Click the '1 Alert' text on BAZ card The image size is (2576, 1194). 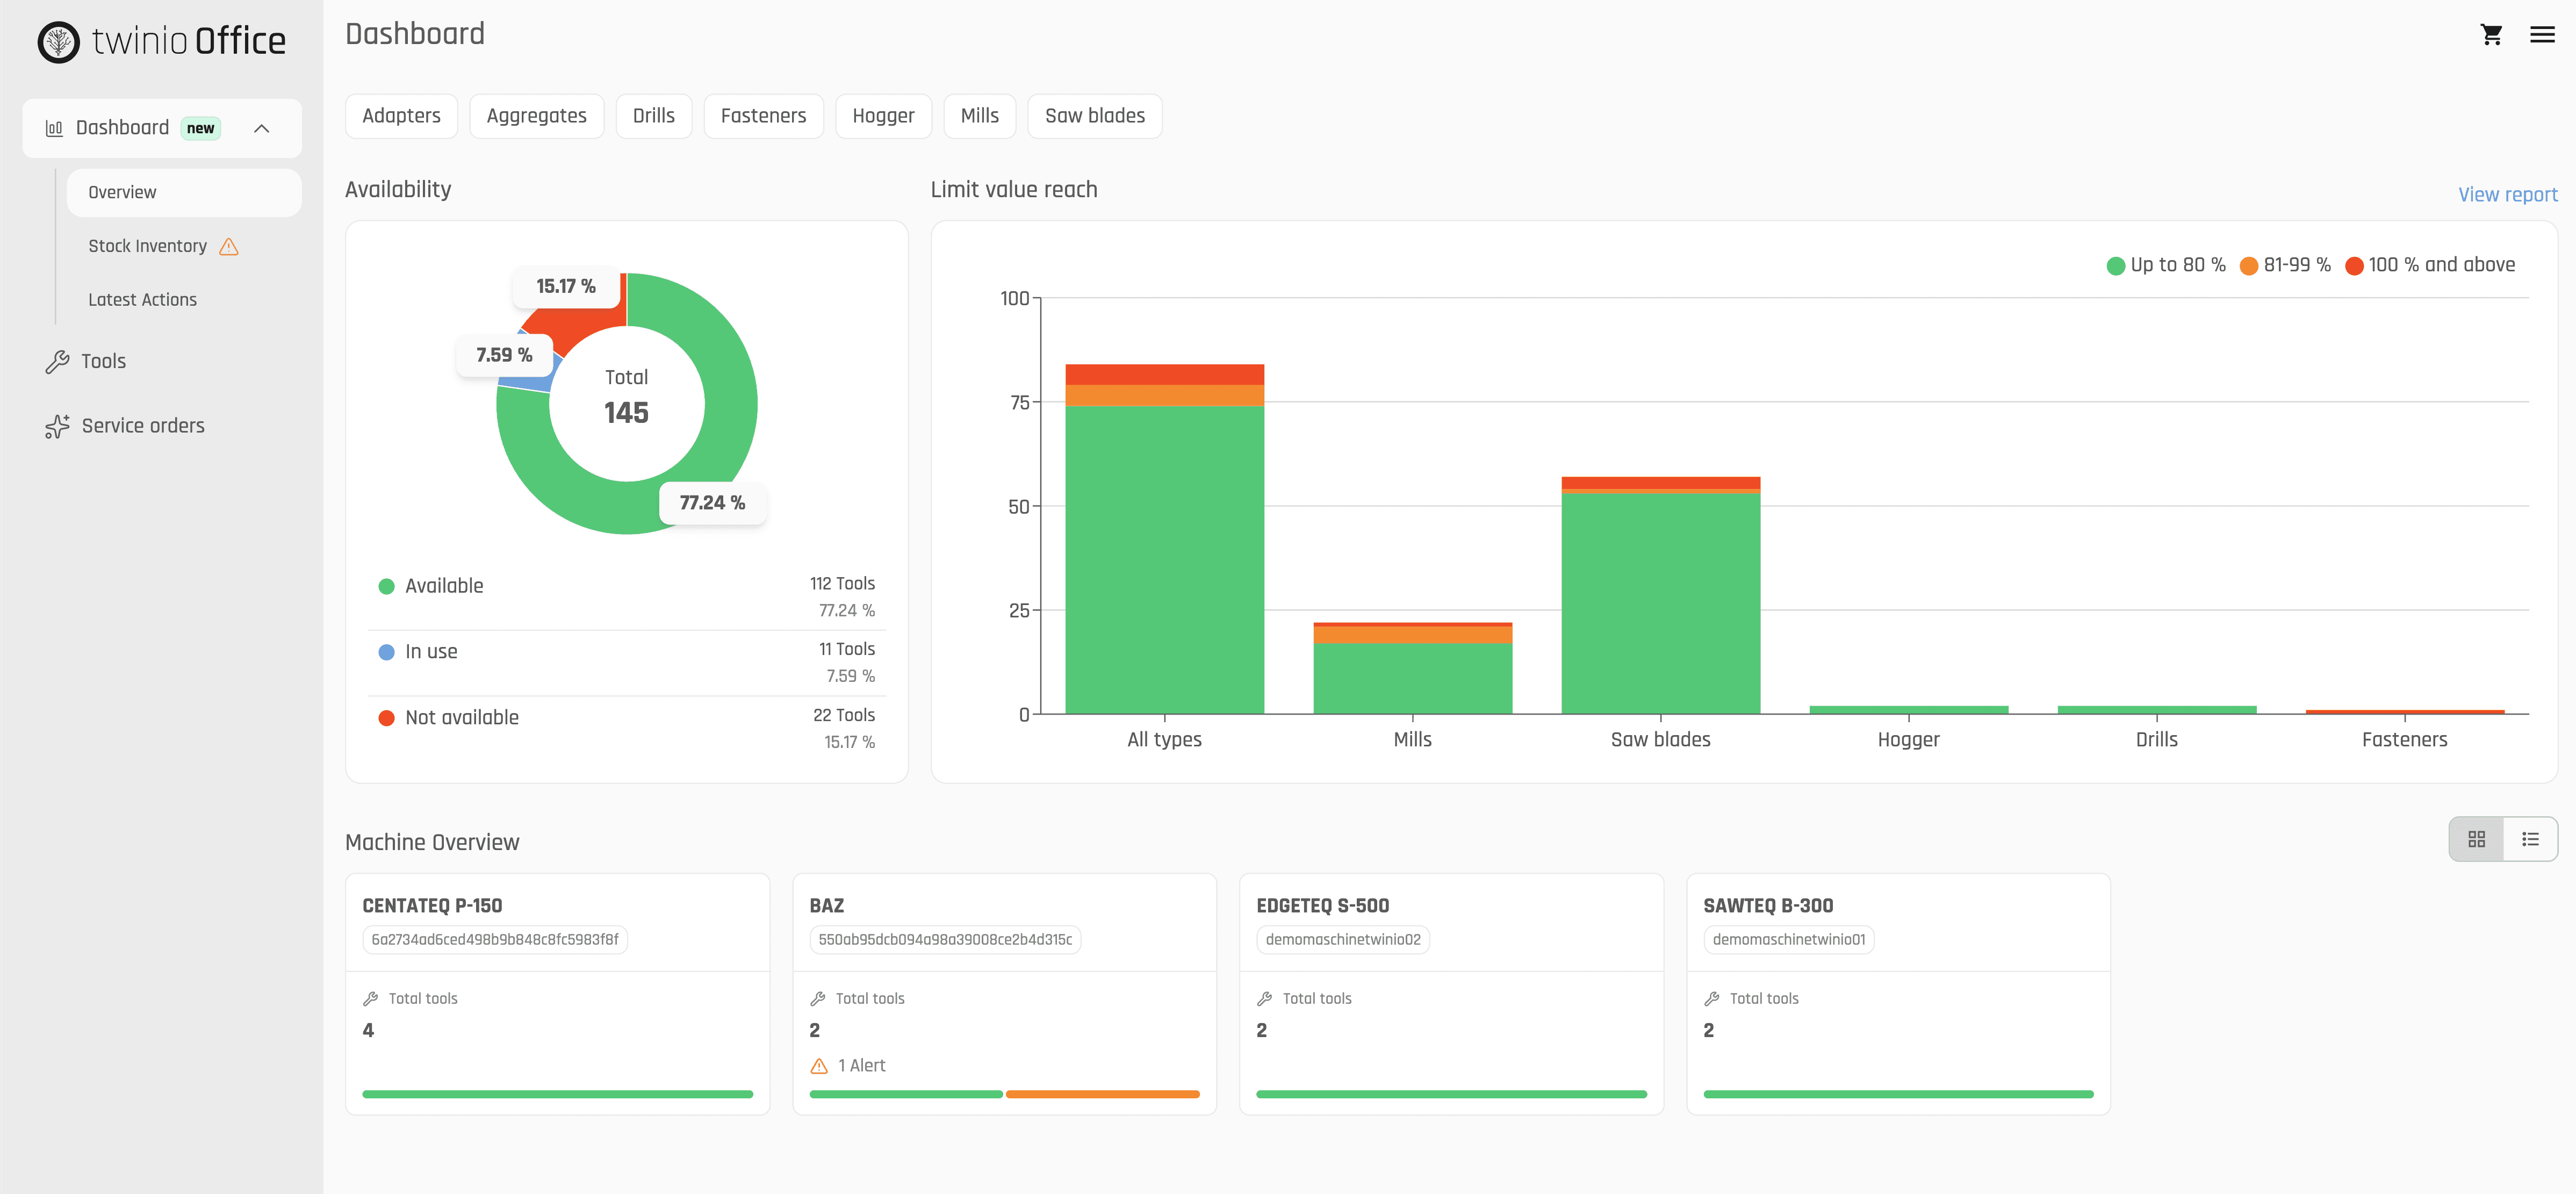[x=861, y=1066]
